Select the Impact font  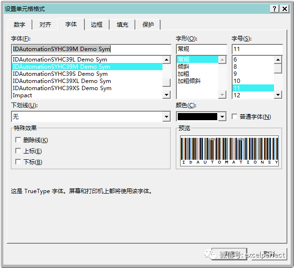click(87, 95)
